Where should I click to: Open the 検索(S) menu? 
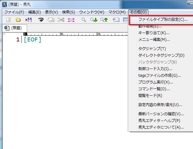click(68, 12)
